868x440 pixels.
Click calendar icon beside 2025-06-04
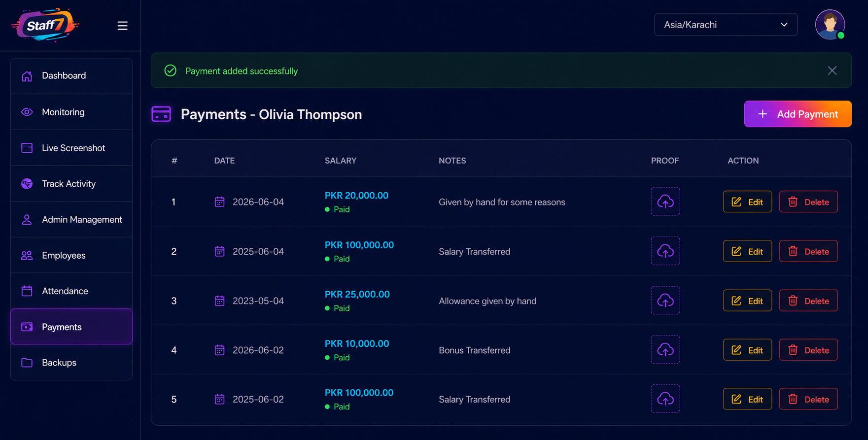pos(220,251)
